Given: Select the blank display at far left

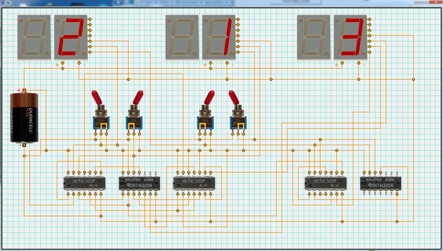Looking at the screenshot, I should click(x=34, y=37).
